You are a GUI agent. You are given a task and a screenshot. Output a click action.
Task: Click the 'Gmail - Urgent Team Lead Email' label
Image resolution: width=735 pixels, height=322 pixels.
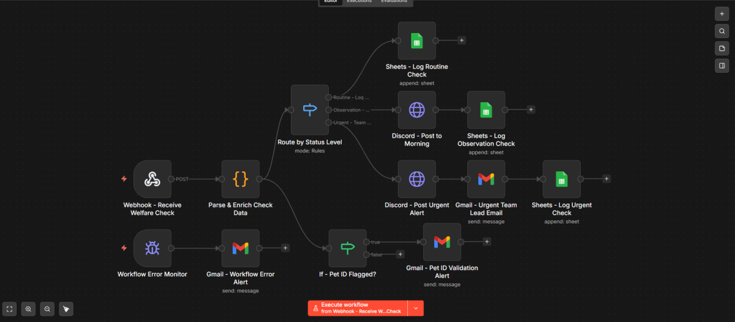click(x=486, y=209)
